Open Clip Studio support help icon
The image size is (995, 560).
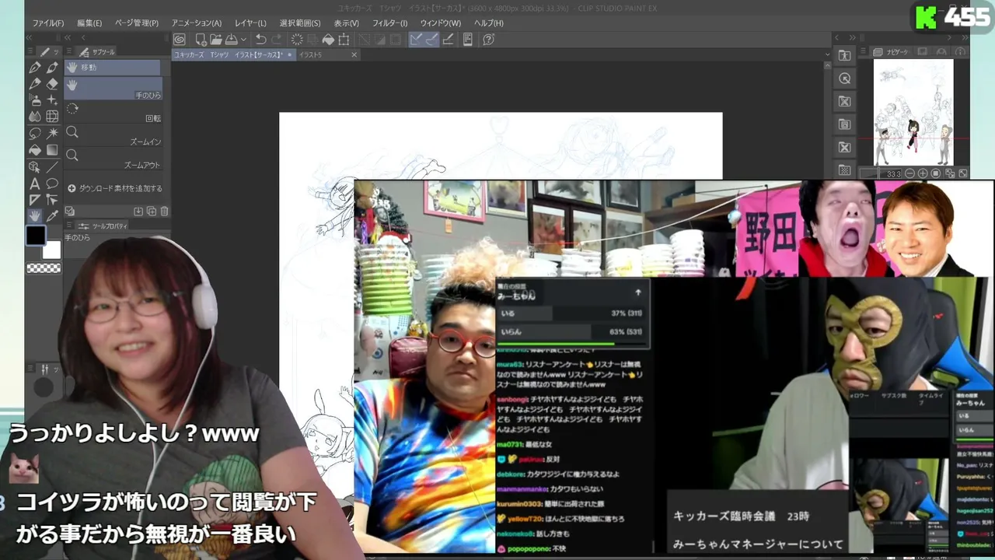488,40
